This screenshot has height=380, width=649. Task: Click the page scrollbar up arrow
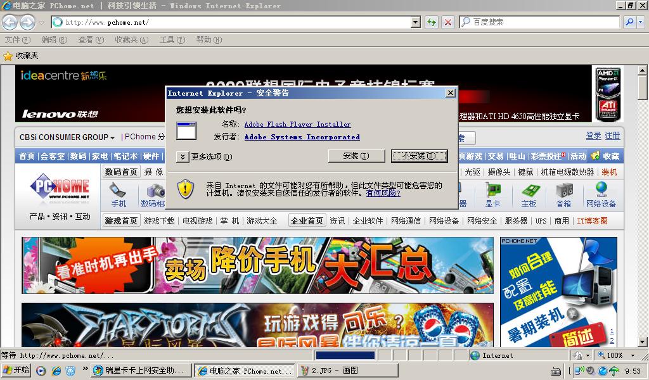(x=643, y=70)
